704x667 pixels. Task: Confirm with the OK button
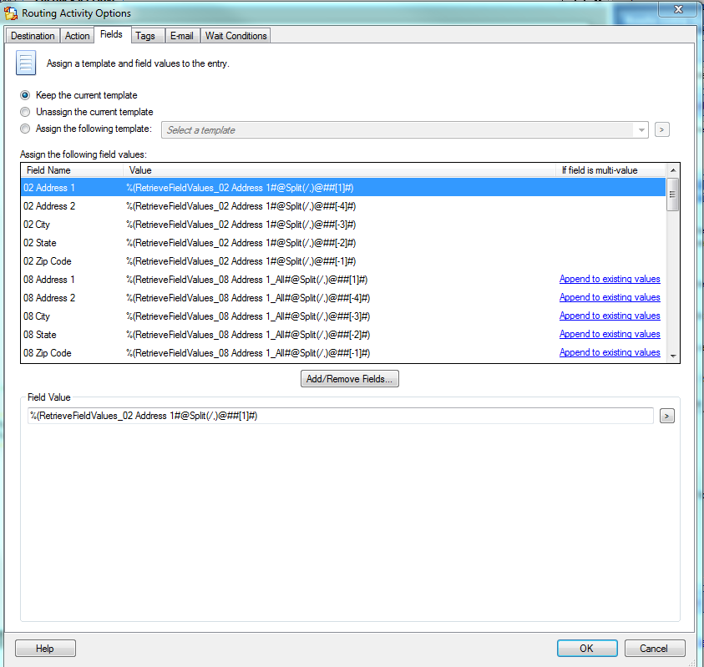tap(587, 648)
